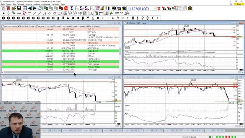Click the S symbol marker
This screenshot has height=138, width=245.
[147, 18]
